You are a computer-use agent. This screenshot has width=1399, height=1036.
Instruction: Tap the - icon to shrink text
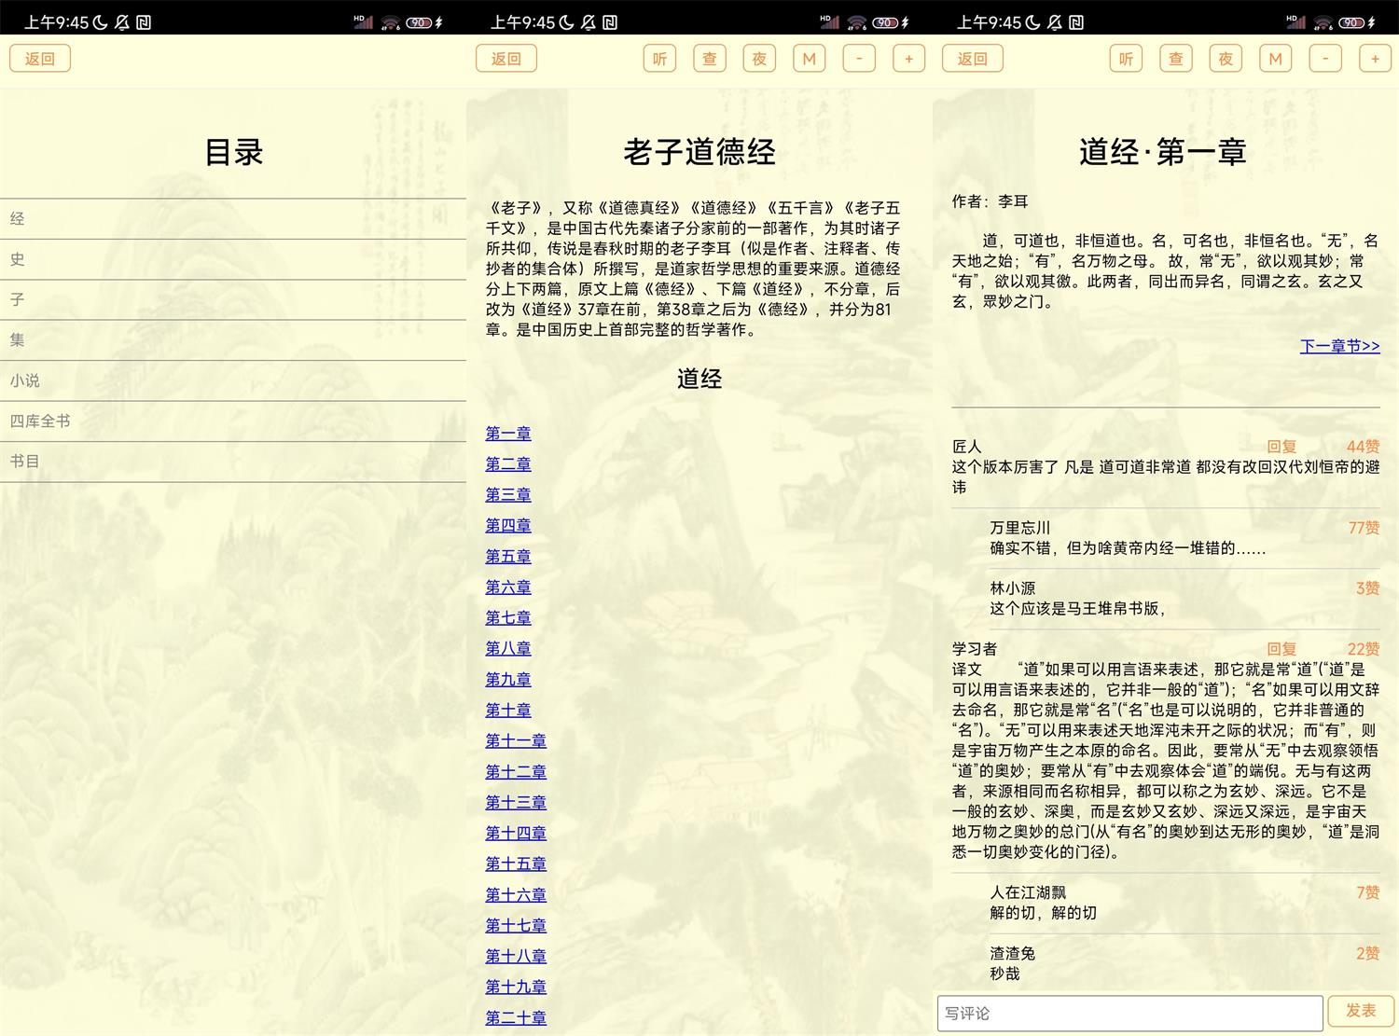pyautogui.click(x=859, y=58)
